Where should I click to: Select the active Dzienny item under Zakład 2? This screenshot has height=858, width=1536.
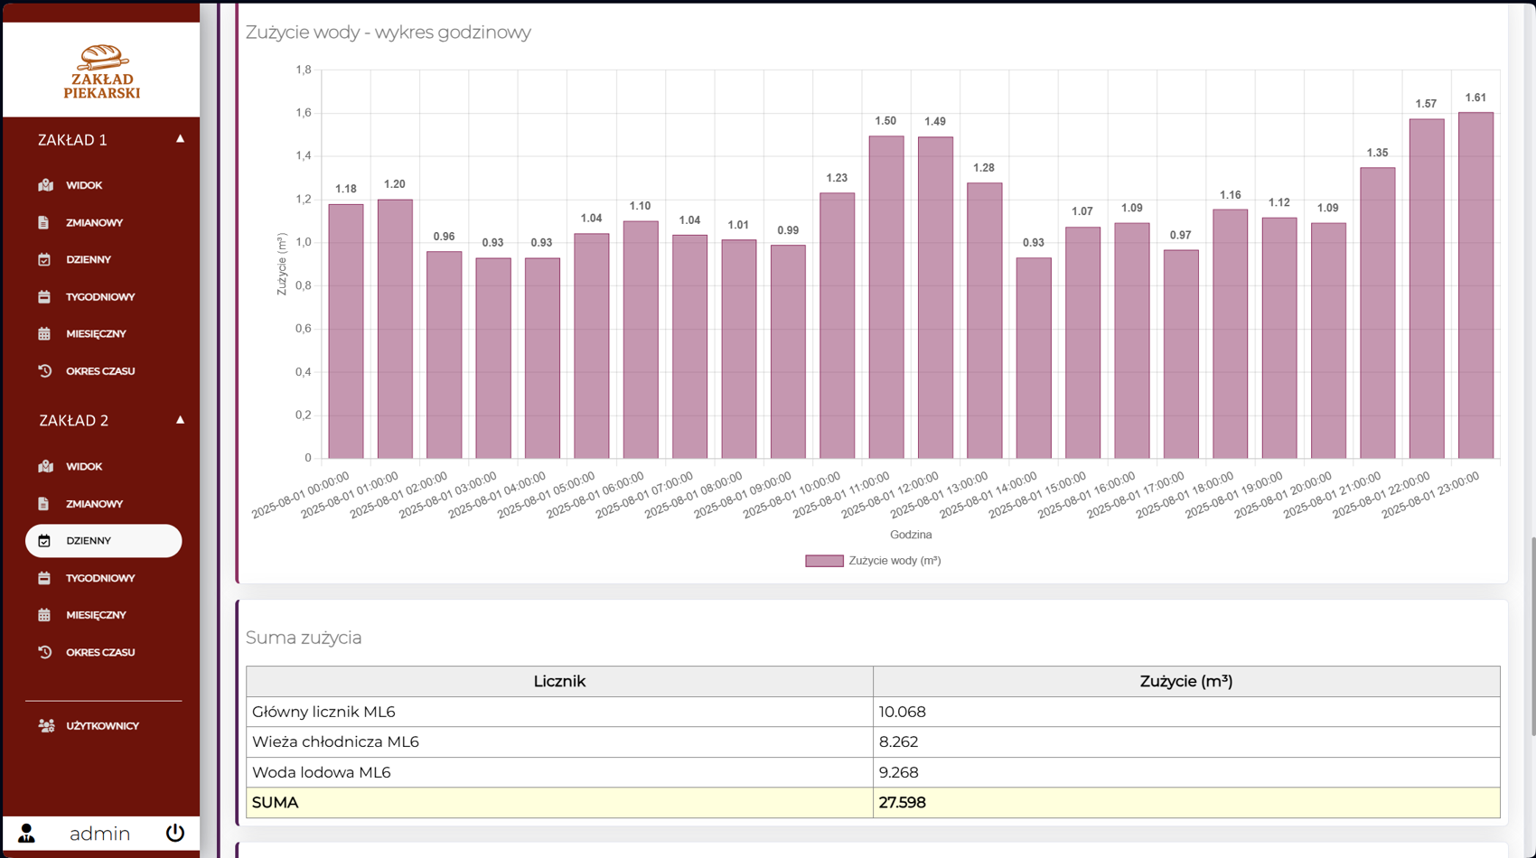103,541
